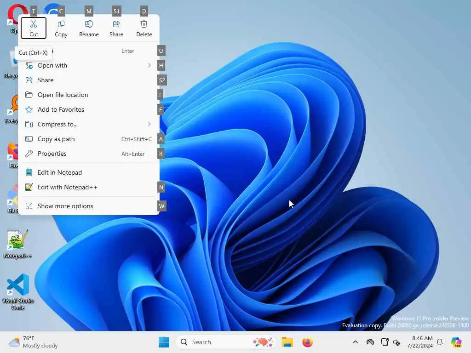Click the Open with icon

pyautogui.click(x=29, y=65)
